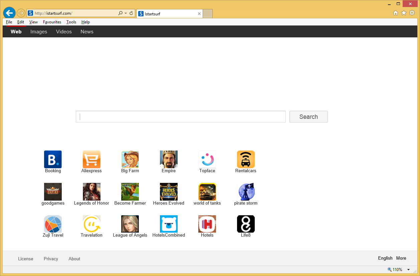This screenshot has height=276, width=420.
Task: Refresh the page in the address bar
Action: [131, 13]
